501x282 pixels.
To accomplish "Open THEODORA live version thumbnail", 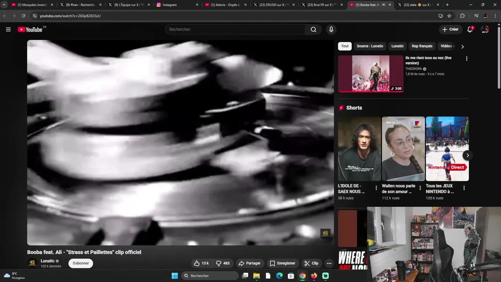I will pos(371,74).
